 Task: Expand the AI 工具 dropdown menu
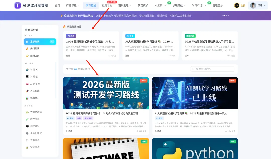pyautogui.click(x=160, y=5)
